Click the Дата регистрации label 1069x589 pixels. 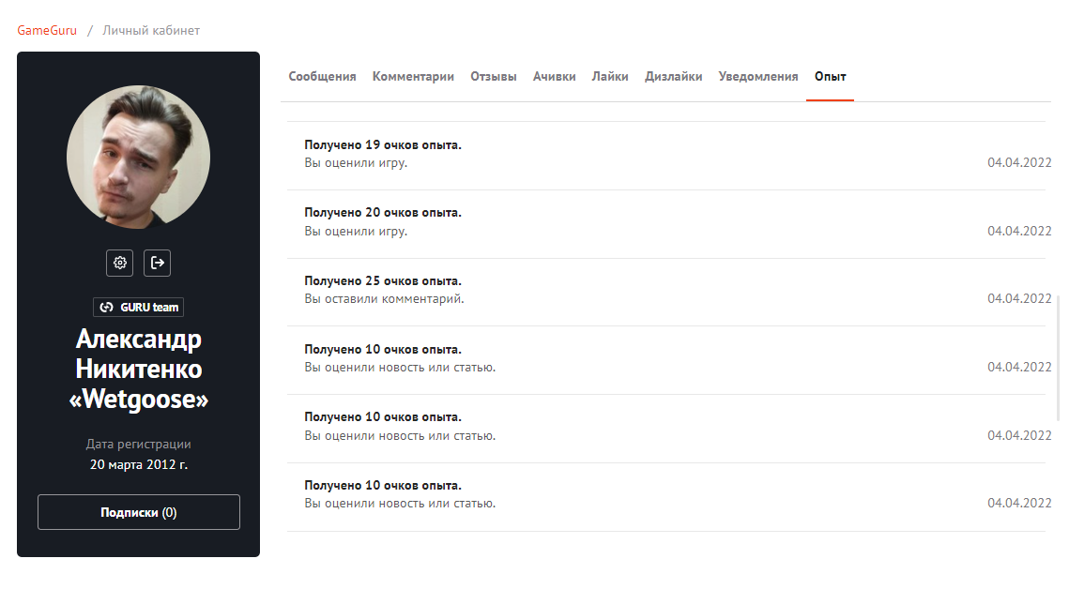click(138, 444)
